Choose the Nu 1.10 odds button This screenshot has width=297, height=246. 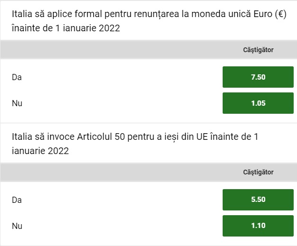click(x=258, y=225)
